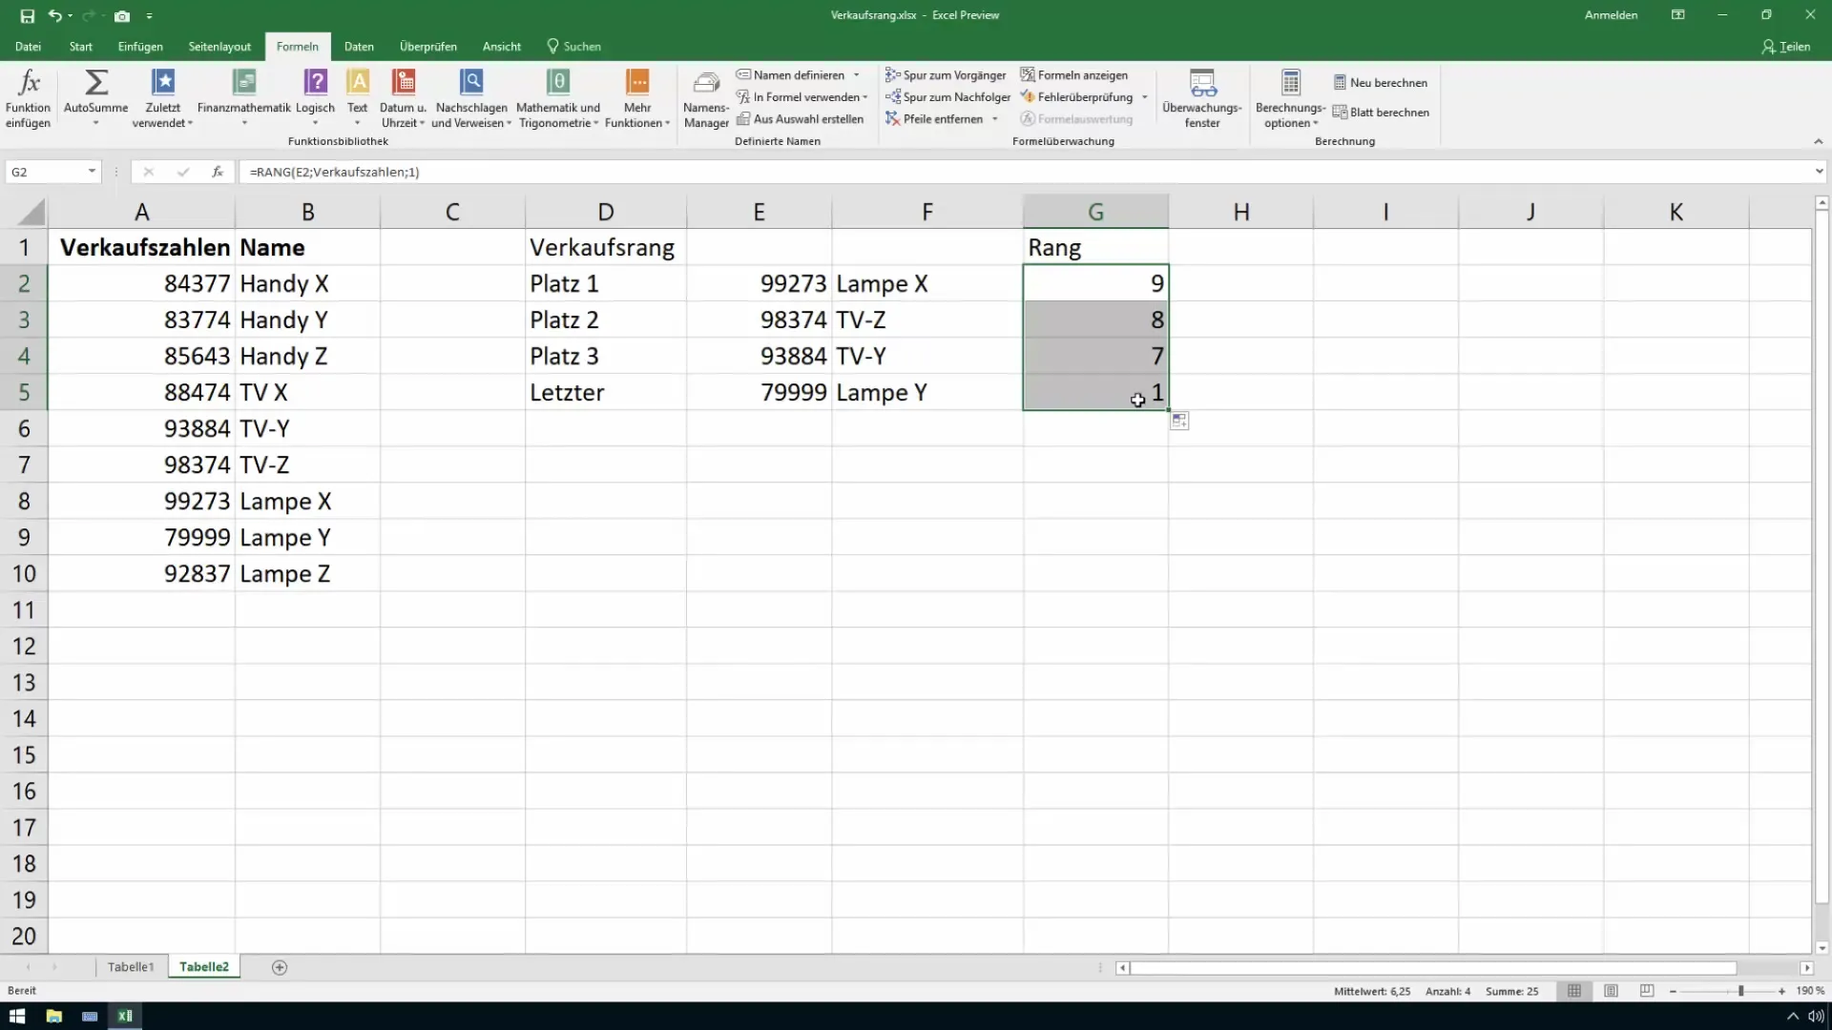Open Zuletzt verwendet function list
This screenshot has width=1832, height=1030.
coord(163,98)
